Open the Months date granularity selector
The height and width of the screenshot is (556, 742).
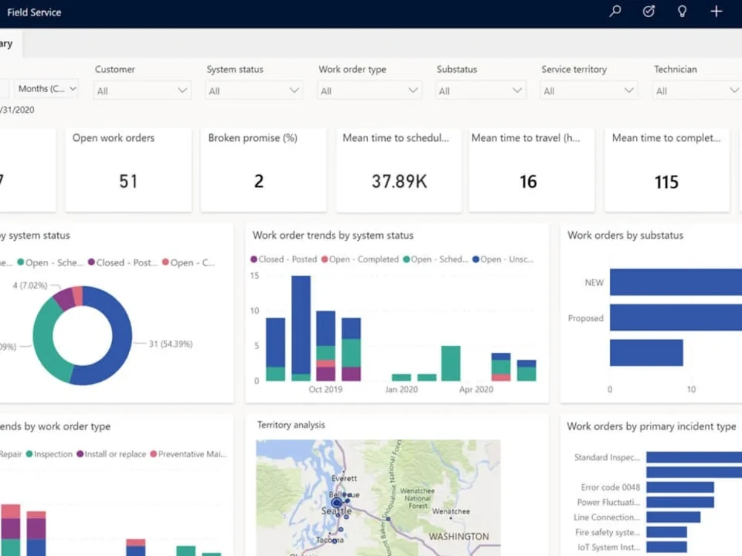coord(46,88)
